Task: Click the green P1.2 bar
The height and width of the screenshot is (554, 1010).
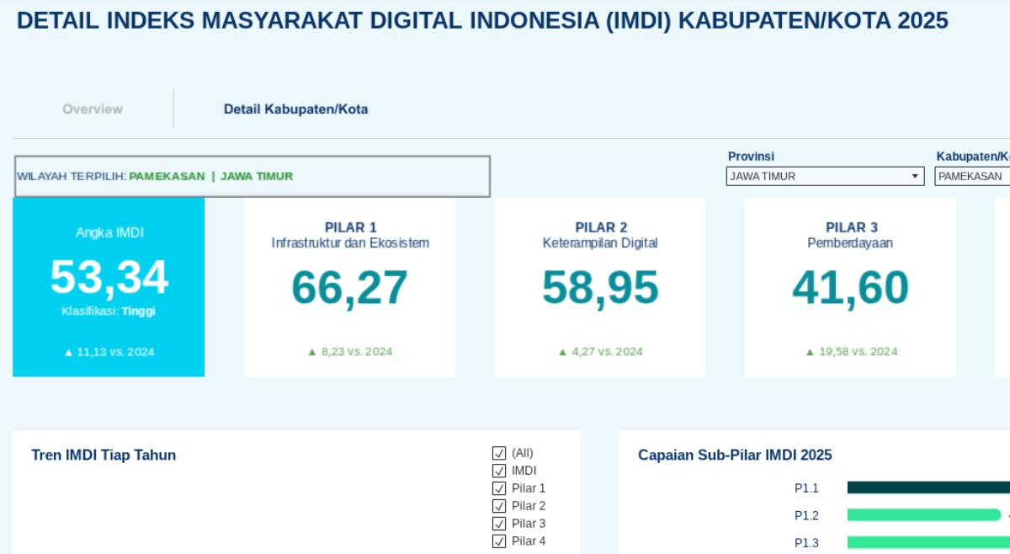Action: (x=923, y=515)
